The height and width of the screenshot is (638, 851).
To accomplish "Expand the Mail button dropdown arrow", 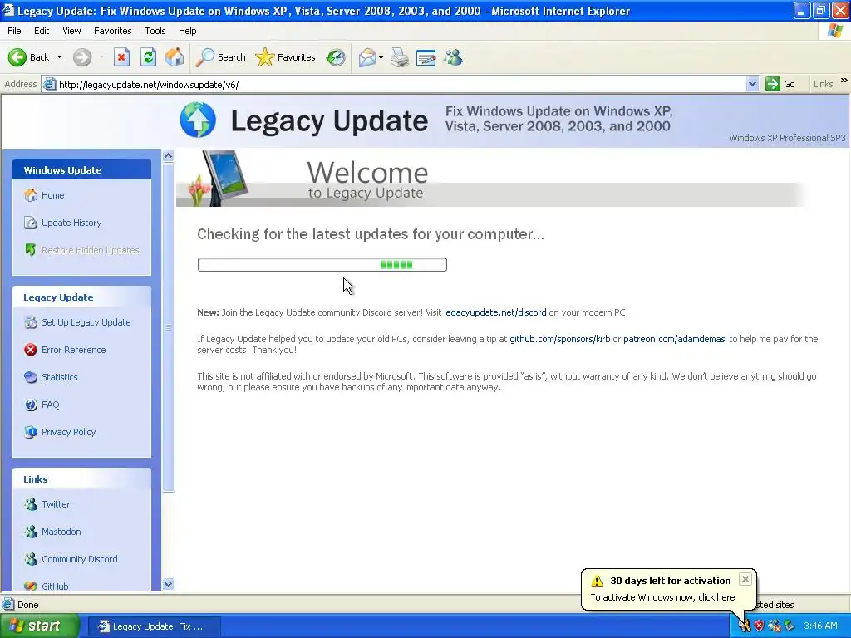I will pyautogui.click(x=381, y=57).
